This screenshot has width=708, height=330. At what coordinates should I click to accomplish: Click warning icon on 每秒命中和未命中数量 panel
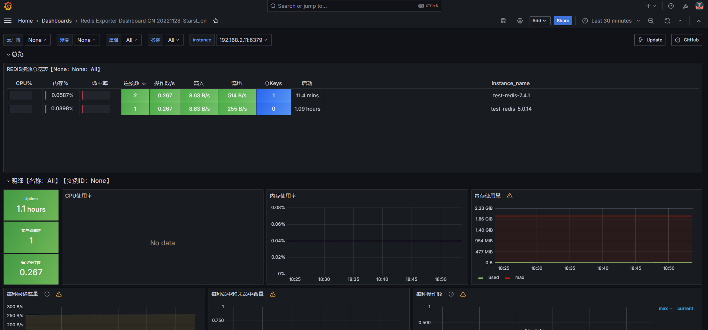273,294
